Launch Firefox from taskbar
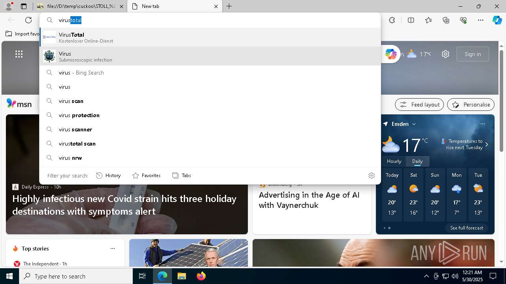The width and height of the screenshot is (506, 284). (x=201, y=276)
